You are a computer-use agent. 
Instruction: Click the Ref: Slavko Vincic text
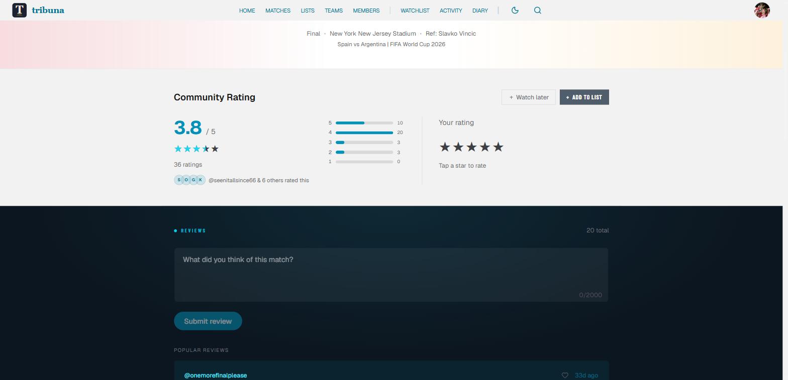point(451,34)
